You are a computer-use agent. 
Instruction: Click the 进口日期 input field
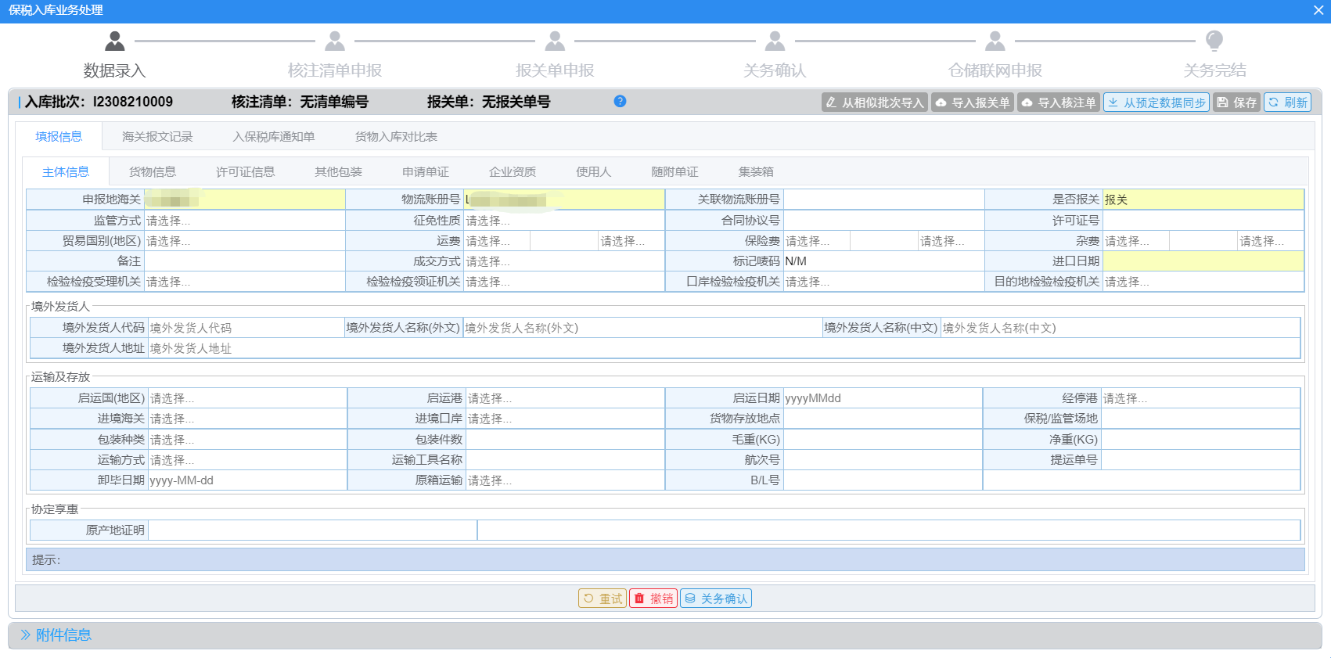click(1203, 261)
